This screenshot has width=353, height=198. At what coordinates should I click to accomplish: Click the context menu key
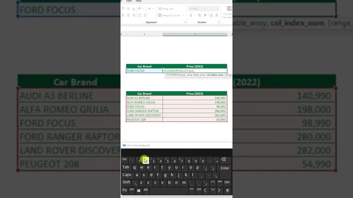(228, 191)
